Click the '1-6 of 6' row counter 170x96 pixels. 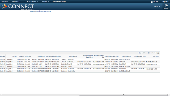point(151,53)
